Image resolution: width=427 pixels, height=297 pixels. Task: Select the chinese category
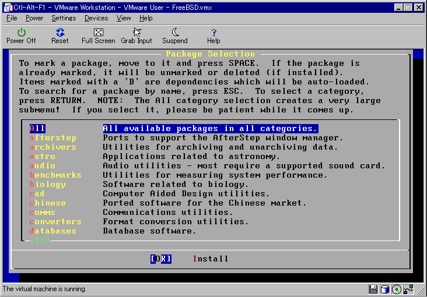click(x=48, y=203)
